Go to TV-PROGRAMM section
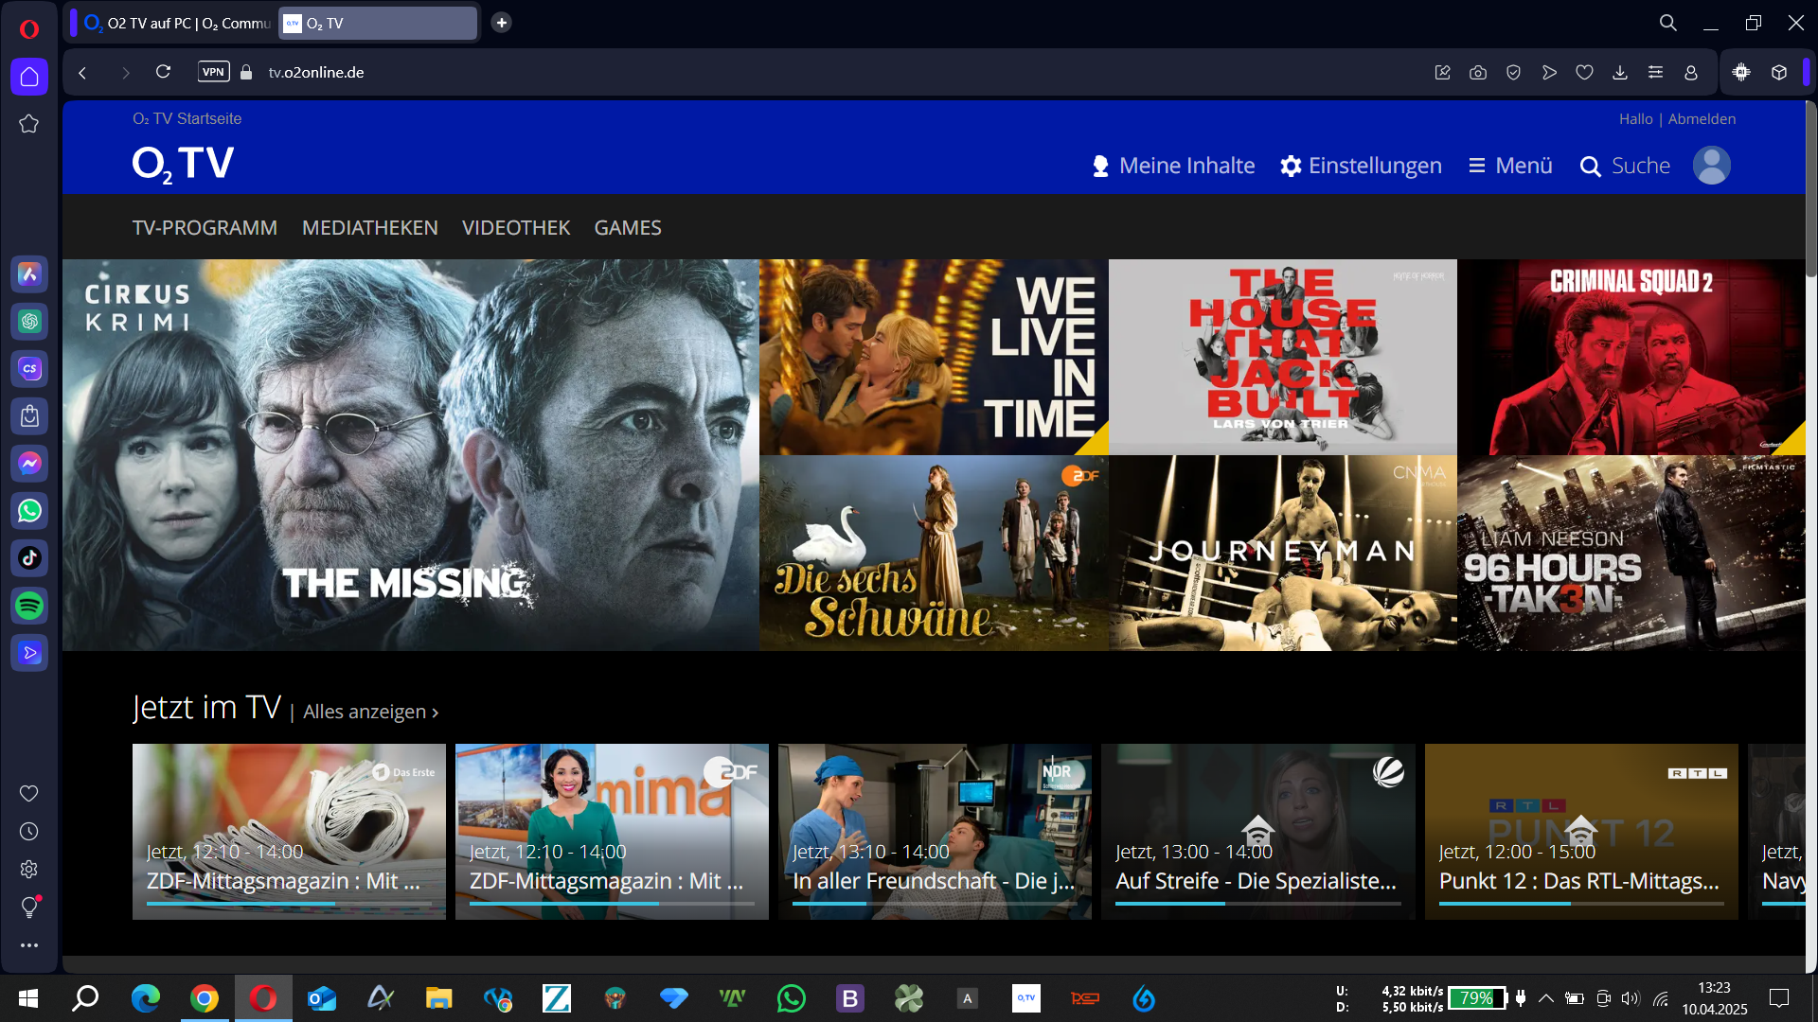 pyautogui.click(x=205, y=228)
